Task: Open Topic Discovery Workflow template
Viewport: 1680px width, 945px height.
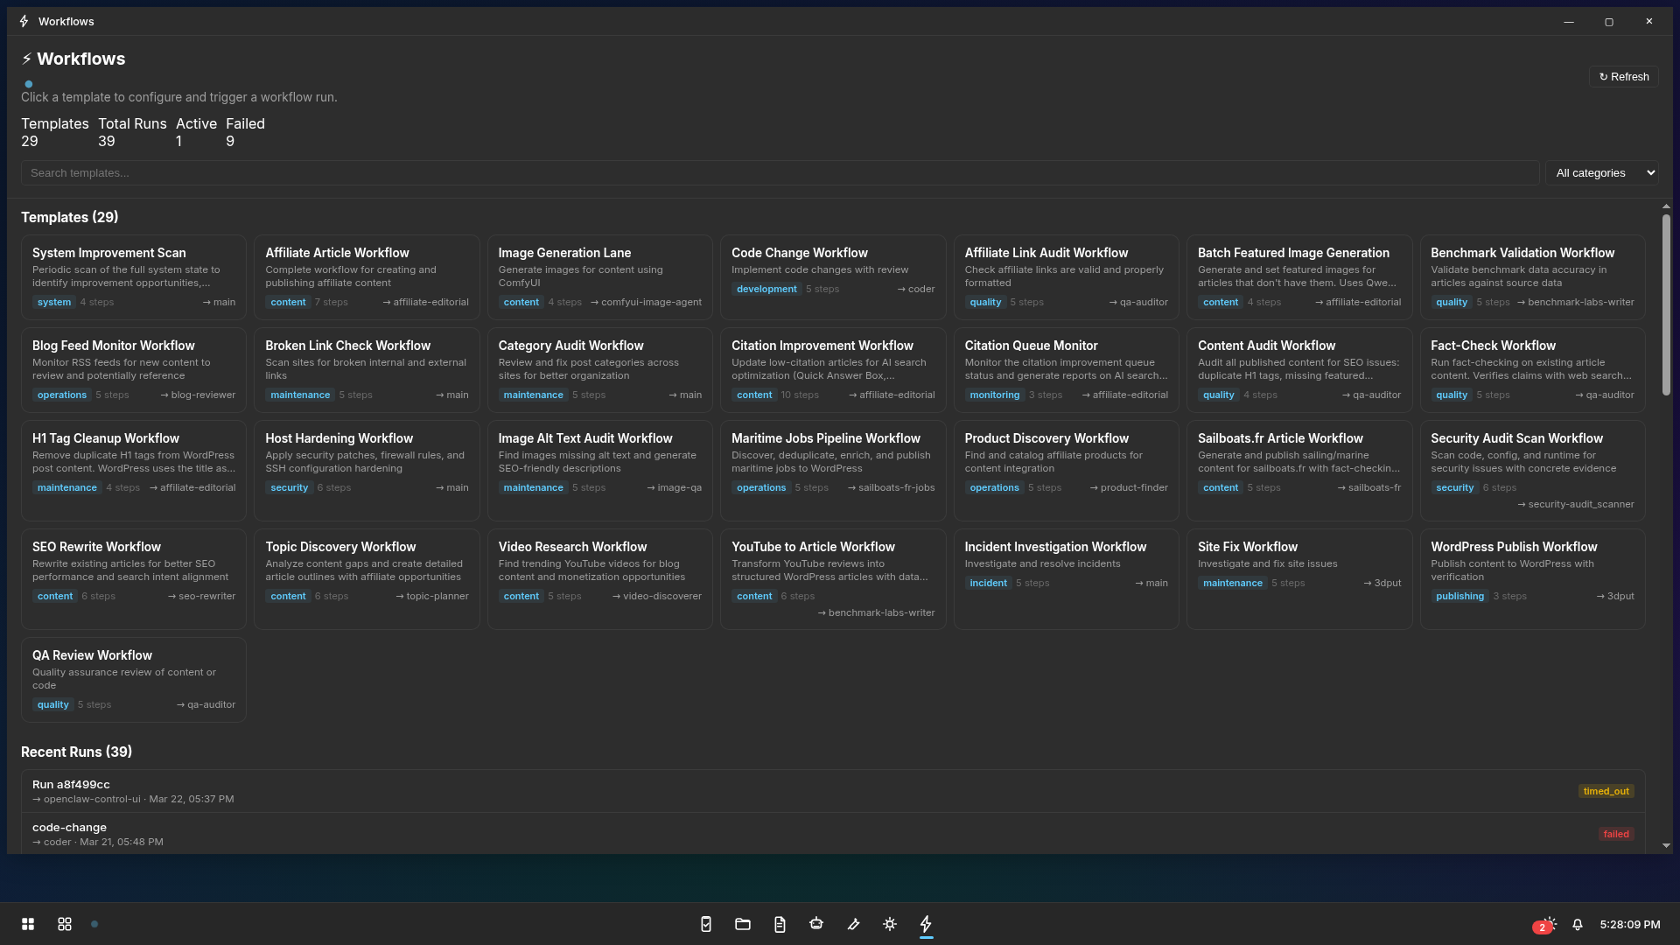Action: click(367, 579)
